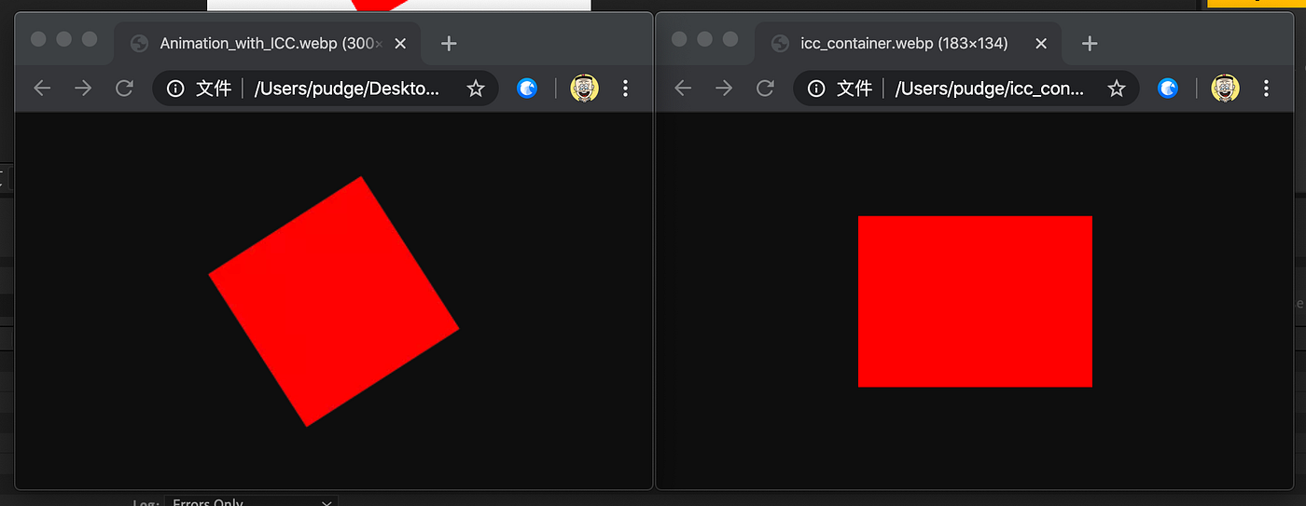Viewport: 1306px width, 506px height.
Task: Click the red rectangle image in icc_container
Action: 975,301
